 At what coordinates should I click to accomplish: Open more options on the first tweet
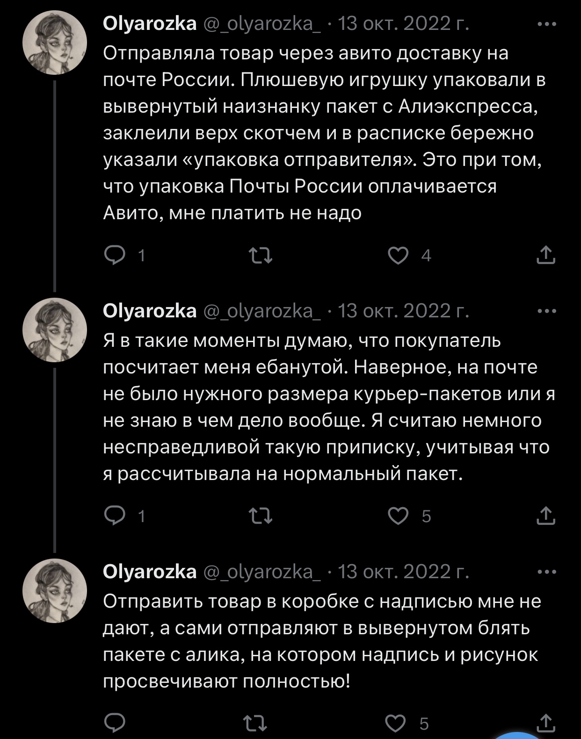tap(547, 23)
